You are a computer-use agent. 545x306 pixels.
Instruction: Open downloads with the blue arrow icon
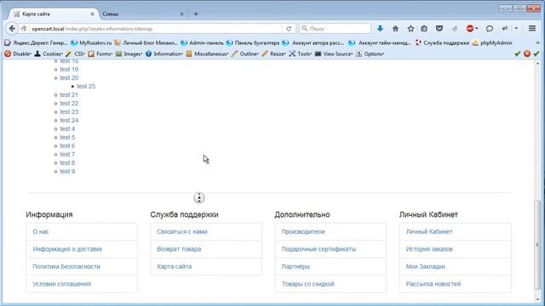(380, 28)
